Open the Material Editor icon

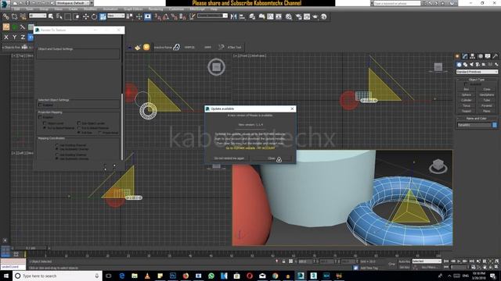pyautogui.click(x=289, y=16)
